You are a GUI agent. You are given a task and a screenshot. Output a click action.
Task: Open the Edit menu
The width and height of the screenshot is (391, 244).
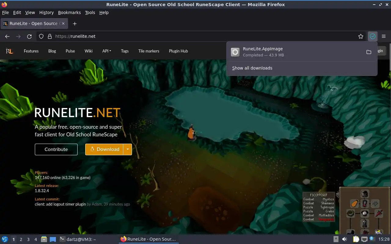coord(17,13)
